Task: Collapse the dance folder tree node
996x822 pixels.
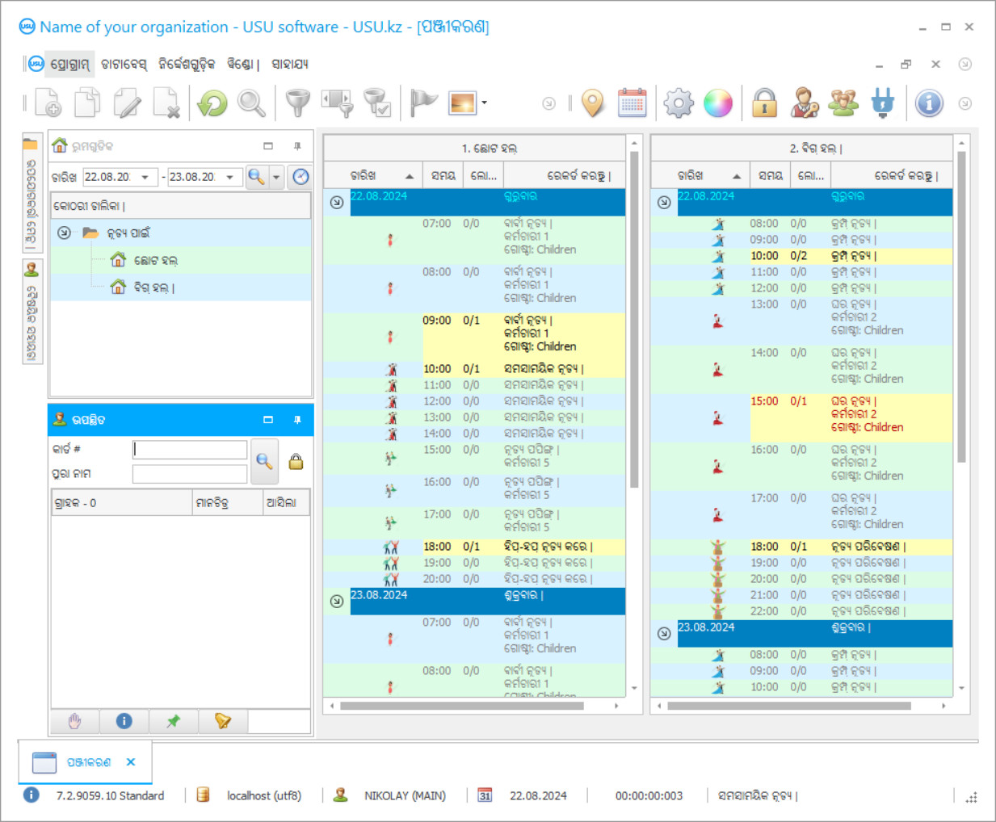Action: (x=65, y=233)
